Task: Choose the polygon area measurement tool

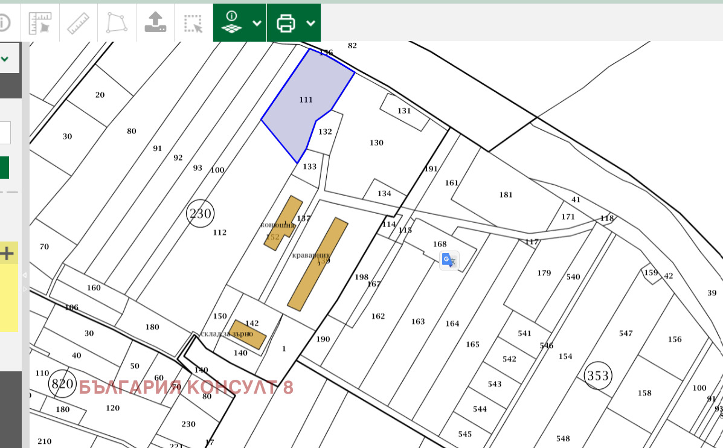Action: pyautogui.click(x=117, y=23)
